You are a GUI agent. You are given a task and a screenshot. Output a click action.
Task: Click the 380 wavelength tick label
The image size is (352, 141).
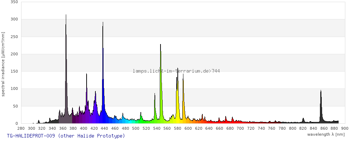tap(73, 128)
